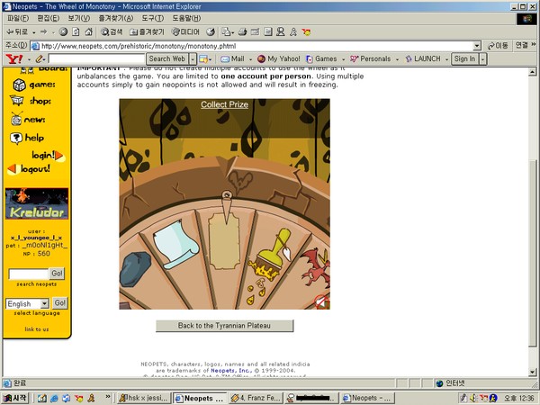Click the grey rock prize on wheel
540x405 pixels.
[x=136, y=269]
